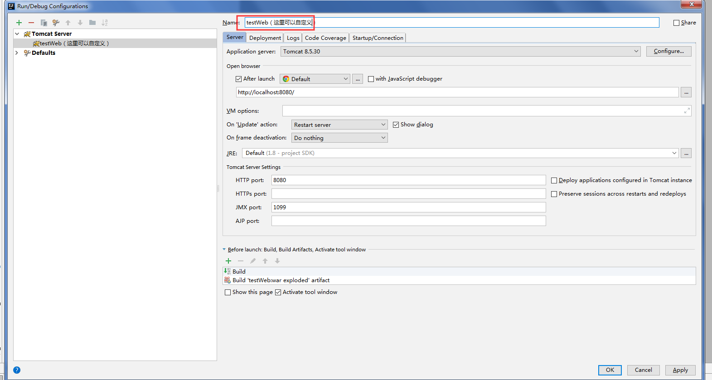Click the localhost URL field

457,92
